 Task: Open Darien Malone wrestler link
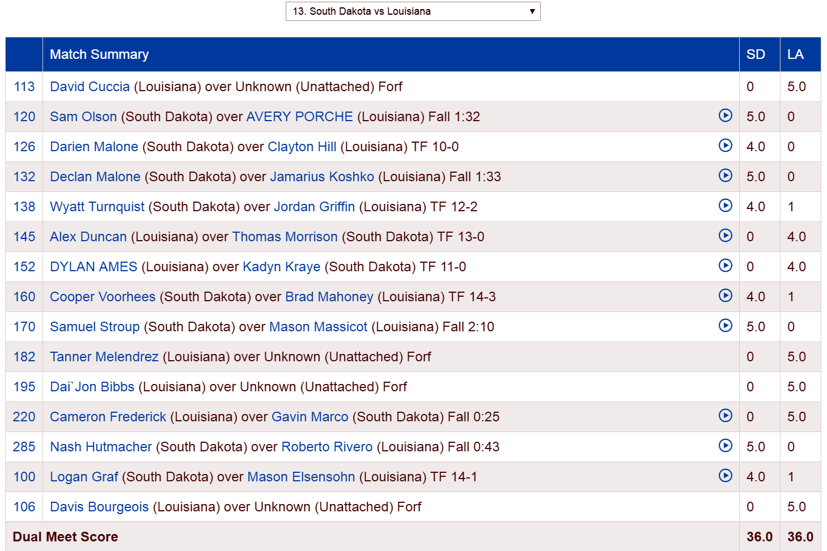coord(94,147)
